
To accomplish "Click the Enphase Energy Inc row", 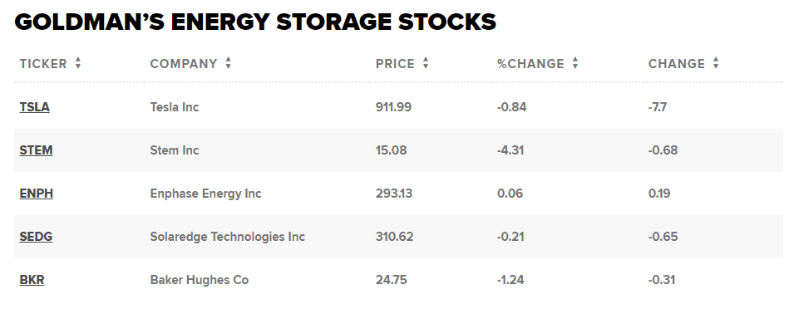I will tap(398, 194).
